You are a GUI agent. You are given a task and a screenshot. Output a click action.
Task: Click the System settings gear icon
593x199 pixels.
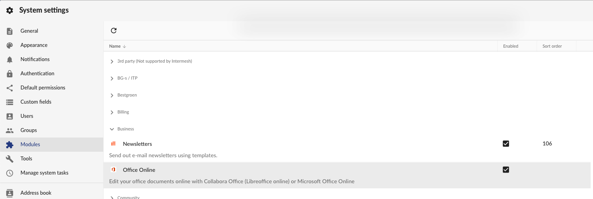10,10
